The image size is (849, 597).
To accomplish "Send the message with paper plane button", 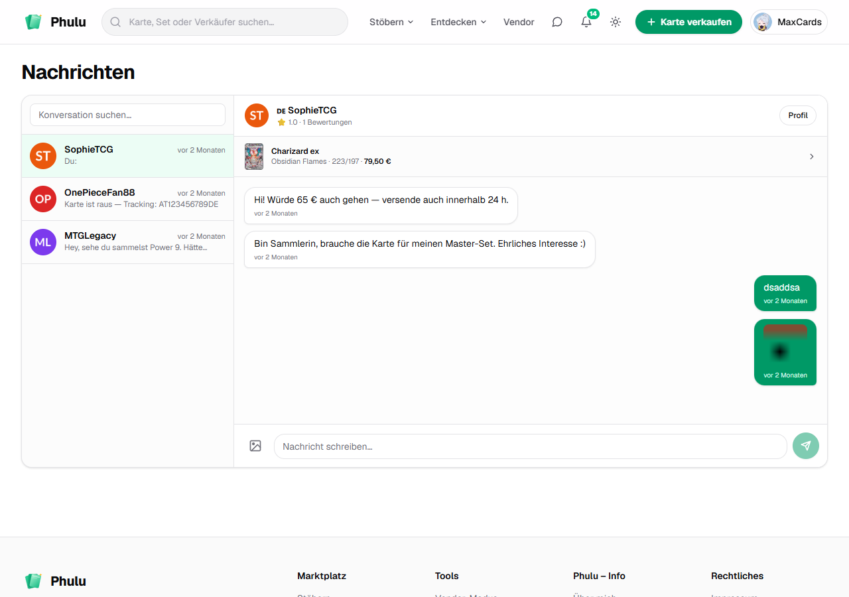I will [806, 446].
